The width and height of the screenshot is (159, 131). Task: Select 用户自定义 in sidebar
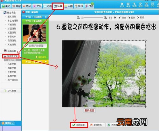(13, 80)
